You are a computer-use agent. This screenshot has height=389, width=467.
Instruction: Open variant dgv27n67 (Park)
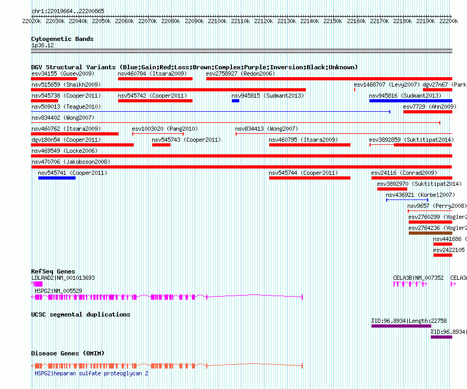444,85
